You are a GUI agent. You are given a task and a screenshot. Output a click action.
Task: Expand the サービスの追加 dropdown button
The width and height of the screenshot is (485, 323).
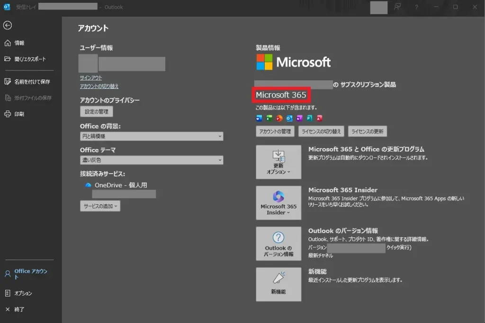coord(100,206)
